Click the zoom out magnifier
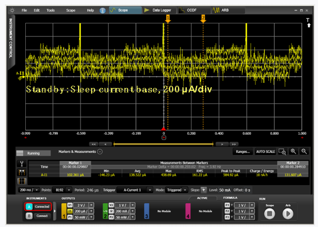Screen dimensions: 318x227 click(x=304, y=151)
